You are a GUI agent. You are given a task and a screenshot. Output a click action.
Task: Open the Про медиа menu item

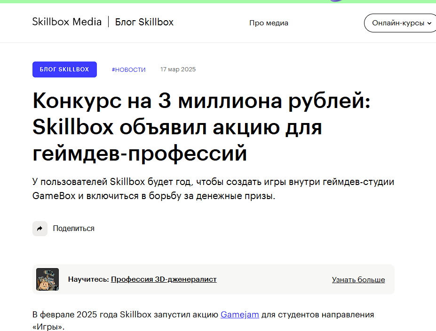click(x=269, y=23)
